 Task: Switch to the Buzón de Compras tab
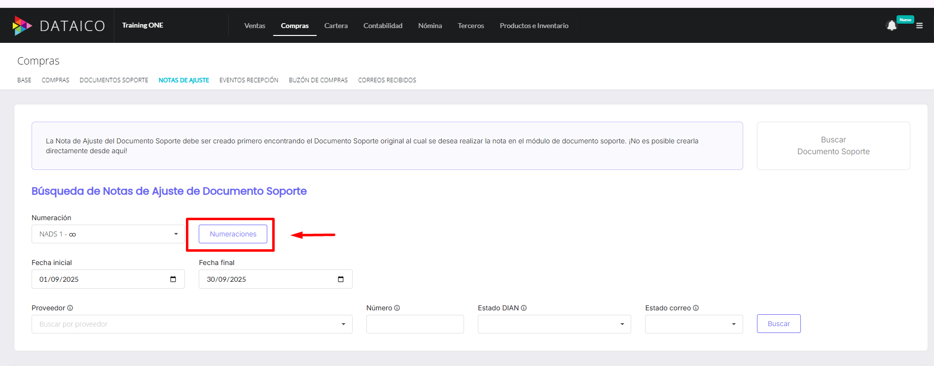(x=318, y=80)
